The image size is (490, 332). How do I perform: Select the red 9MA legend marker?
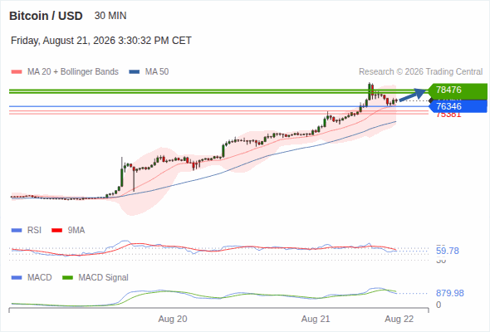56,231
